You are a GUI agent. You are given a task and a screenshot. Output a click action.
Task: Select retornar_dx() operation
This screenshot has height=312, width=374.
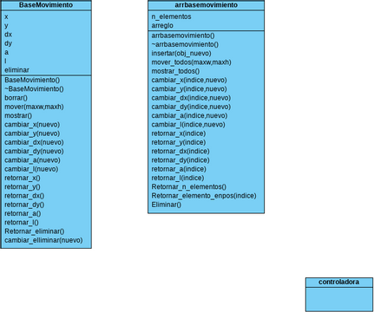[24, 196]
